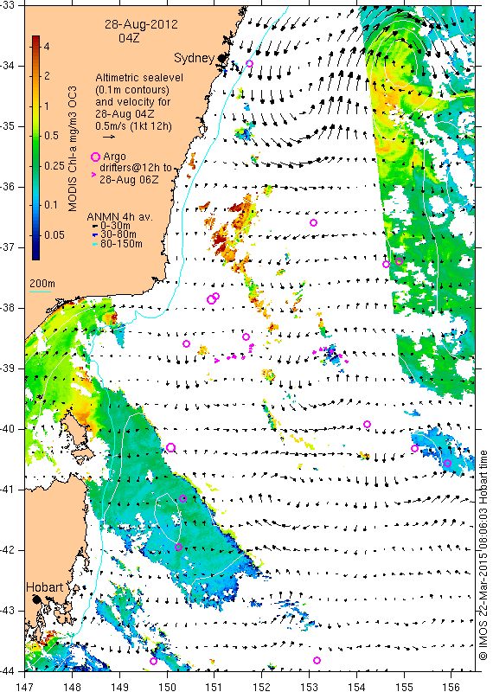Click the 'ANMN 4h av.' legend heading
This screenshot has width=493, height=692.
119,217
